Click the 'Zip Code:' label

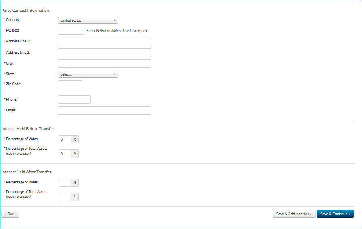click(x=13, y=84)
